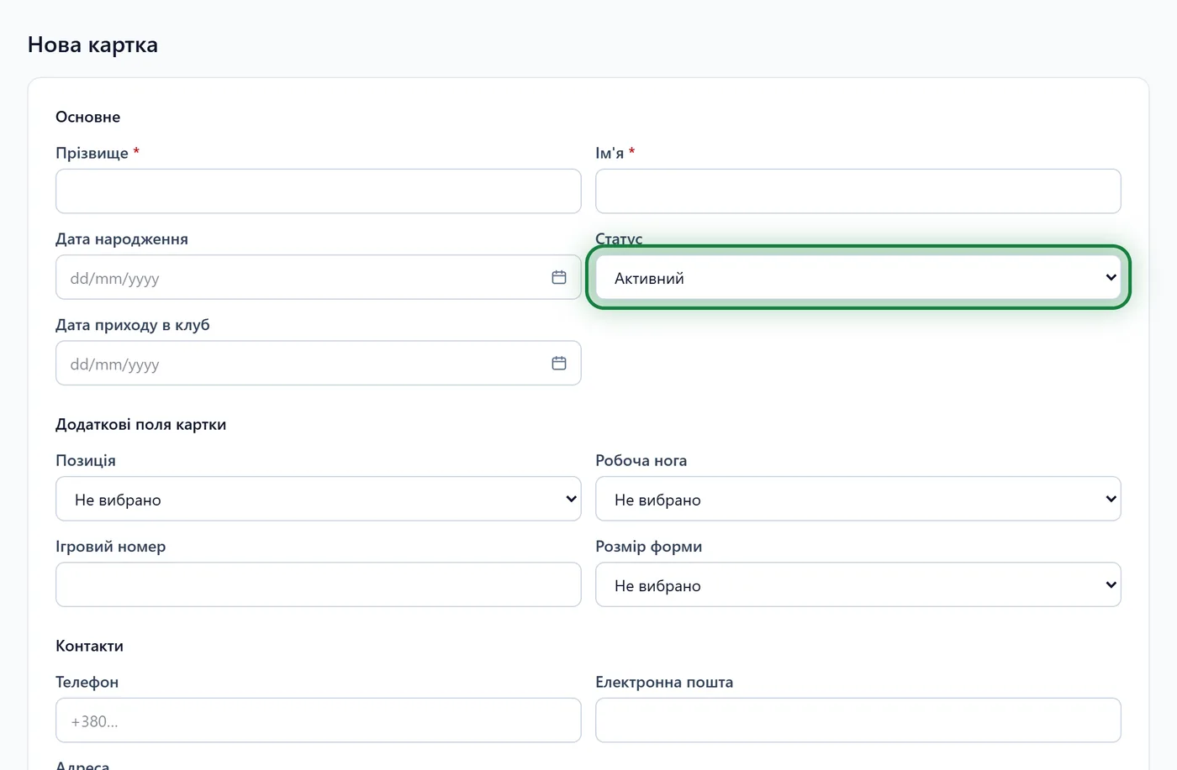Image resolution: width=1177 pixels, height=770 pixels.
Task: Expand the Позиція dropdown
Action: tap(319, 499)
